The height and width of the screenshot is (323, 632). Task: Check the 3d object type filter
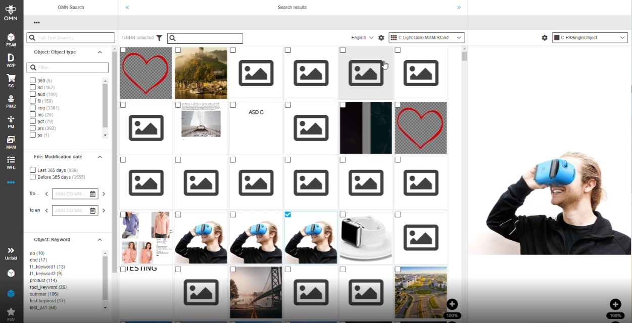[33, 88]
